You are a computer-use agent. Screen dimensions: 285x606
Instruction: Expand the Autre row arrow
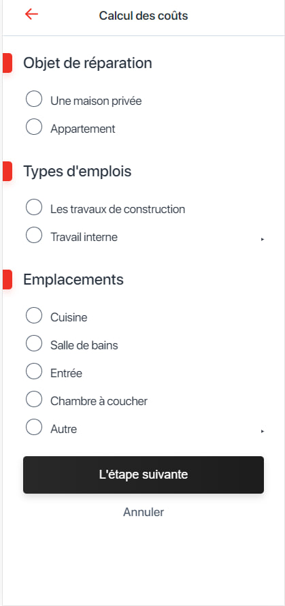[263, 431]
